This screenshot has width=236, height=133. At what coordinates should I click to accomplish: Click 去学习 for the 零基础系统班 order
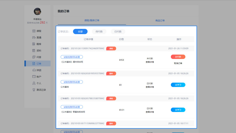[x=178, y=110]
